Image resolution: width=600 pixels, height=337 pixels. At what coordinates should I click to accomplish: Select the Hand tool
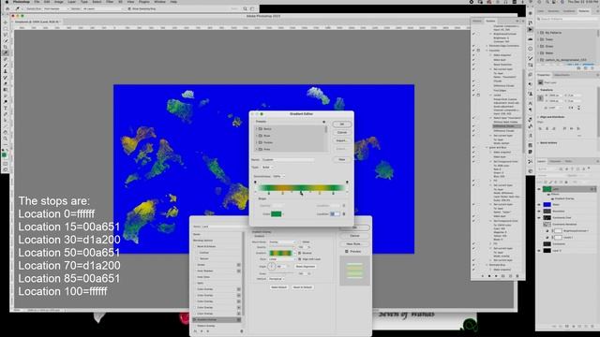(6, 132)
